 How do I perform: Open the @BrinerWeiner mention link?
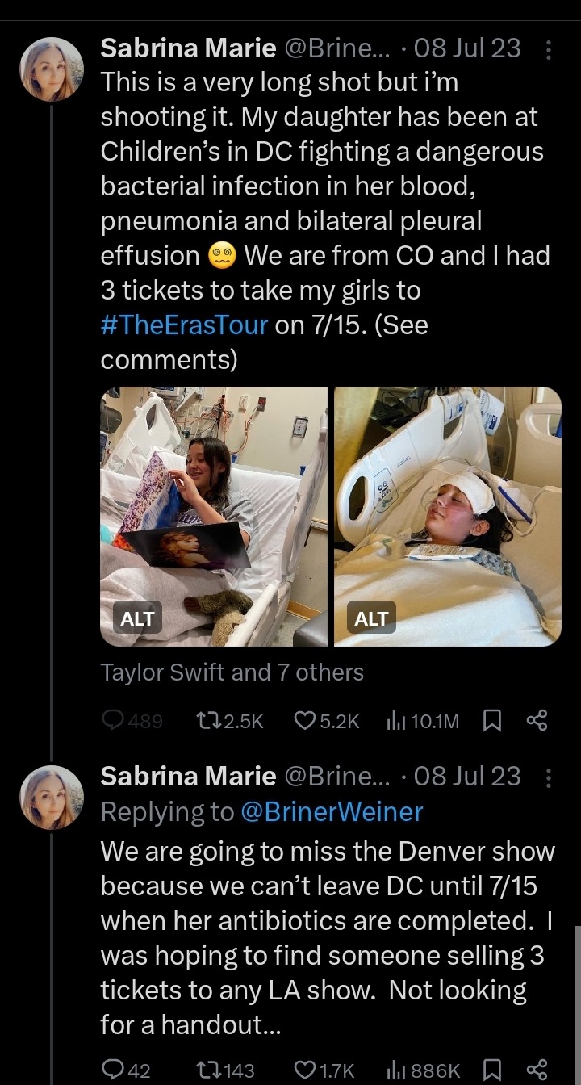(x=332, y=811)
